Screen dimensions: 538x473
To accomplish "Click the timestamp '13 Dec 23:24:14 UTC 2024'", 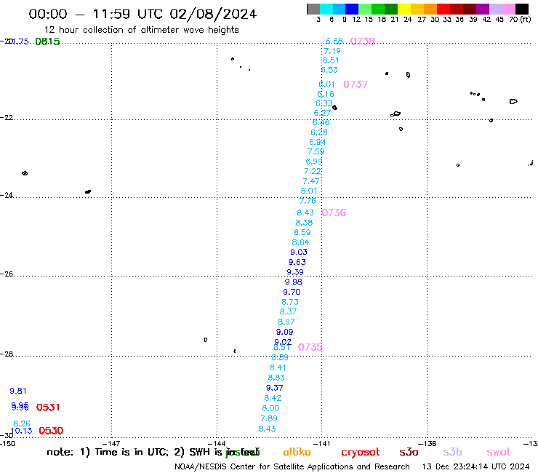I will (475, 467).
